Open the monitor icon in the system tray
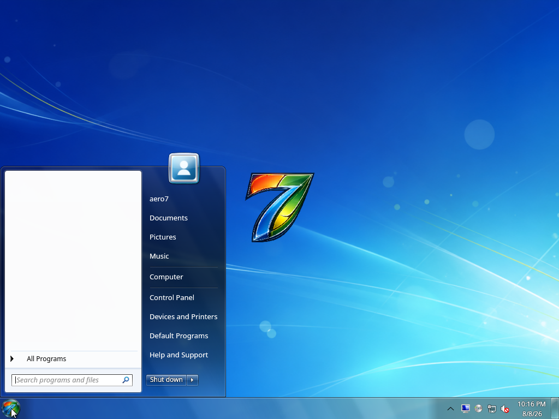 pos(465,409)
